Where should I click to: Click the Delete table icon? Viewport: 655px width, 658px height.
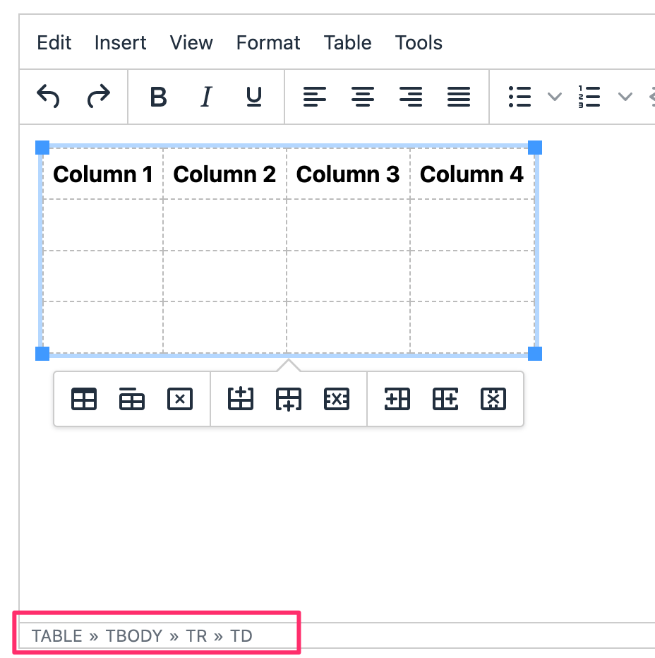(180, 399)
